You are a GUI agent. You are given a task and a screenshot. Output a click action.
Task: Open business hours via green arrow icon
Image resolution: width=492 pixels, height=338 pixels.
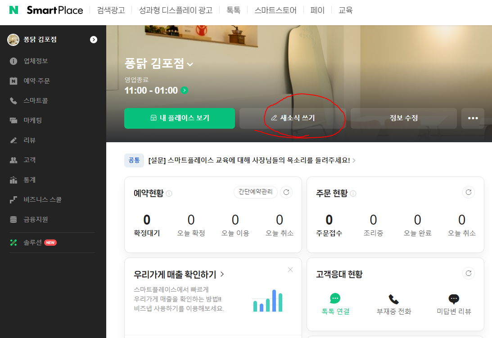[185, 90]
